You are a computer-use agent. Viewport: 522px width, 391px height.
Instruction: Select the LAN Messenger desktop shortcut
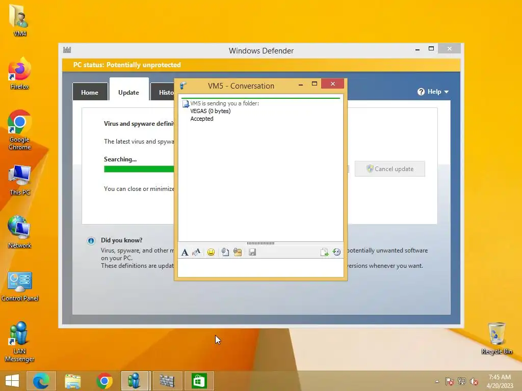pos(20,342)
